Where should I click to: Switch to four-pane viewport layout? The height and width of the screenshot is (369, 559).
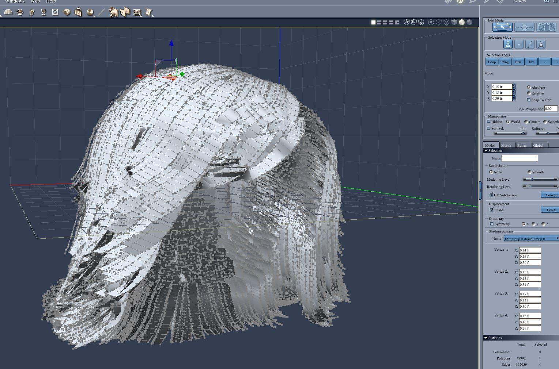coord(391,22)
